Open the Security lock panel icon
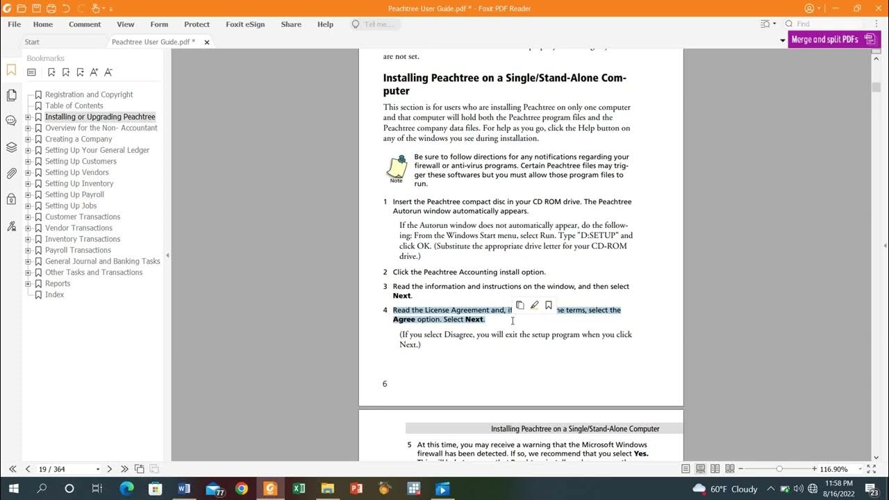889x500 pixels. (11, 199)
